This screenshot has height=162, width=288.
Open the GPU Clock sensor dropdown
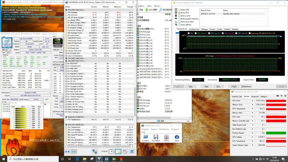(x=253, y=101)
